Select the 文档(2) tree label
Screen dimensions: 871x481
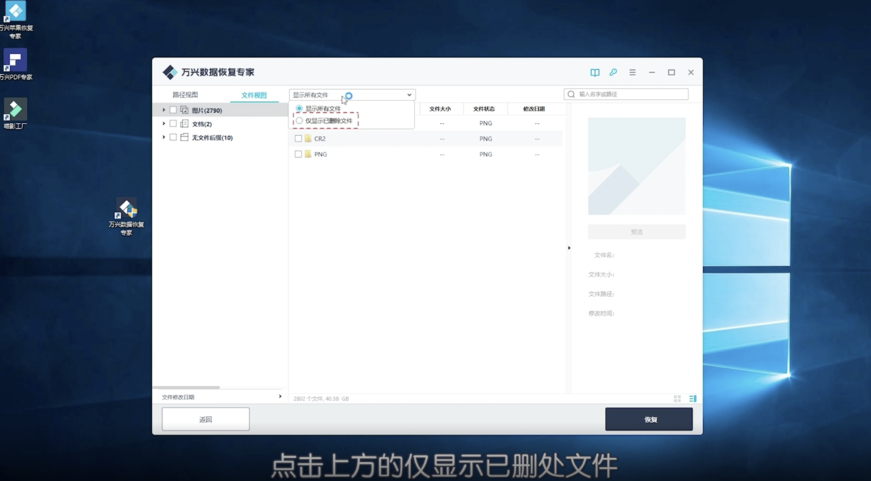pos(202,124)
